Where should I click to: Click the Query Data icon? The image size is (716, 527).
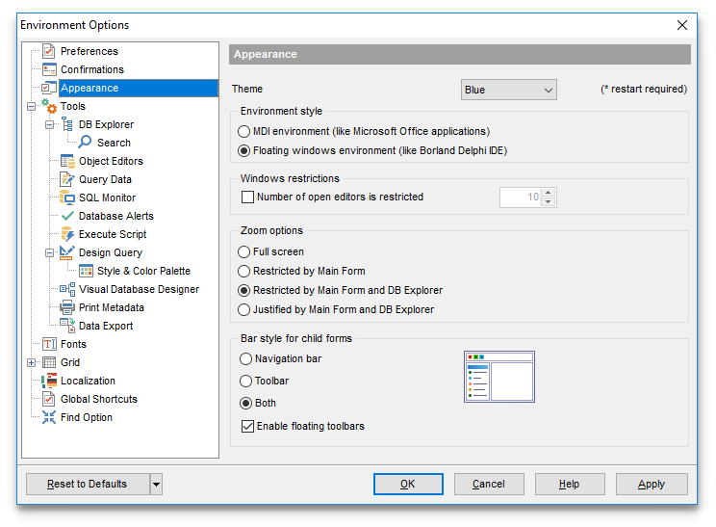(67, 179)
